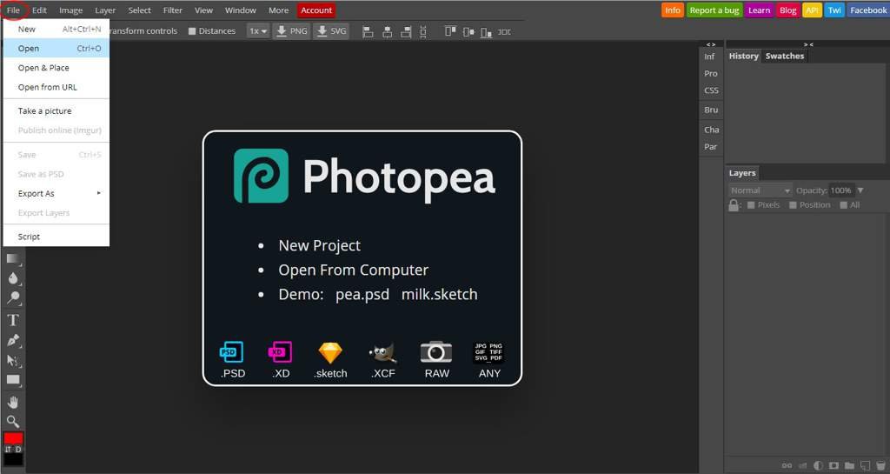The image size is (890, 474).
Task: Open the Normal blend mode dropdown
Action: tap(760, 190)
